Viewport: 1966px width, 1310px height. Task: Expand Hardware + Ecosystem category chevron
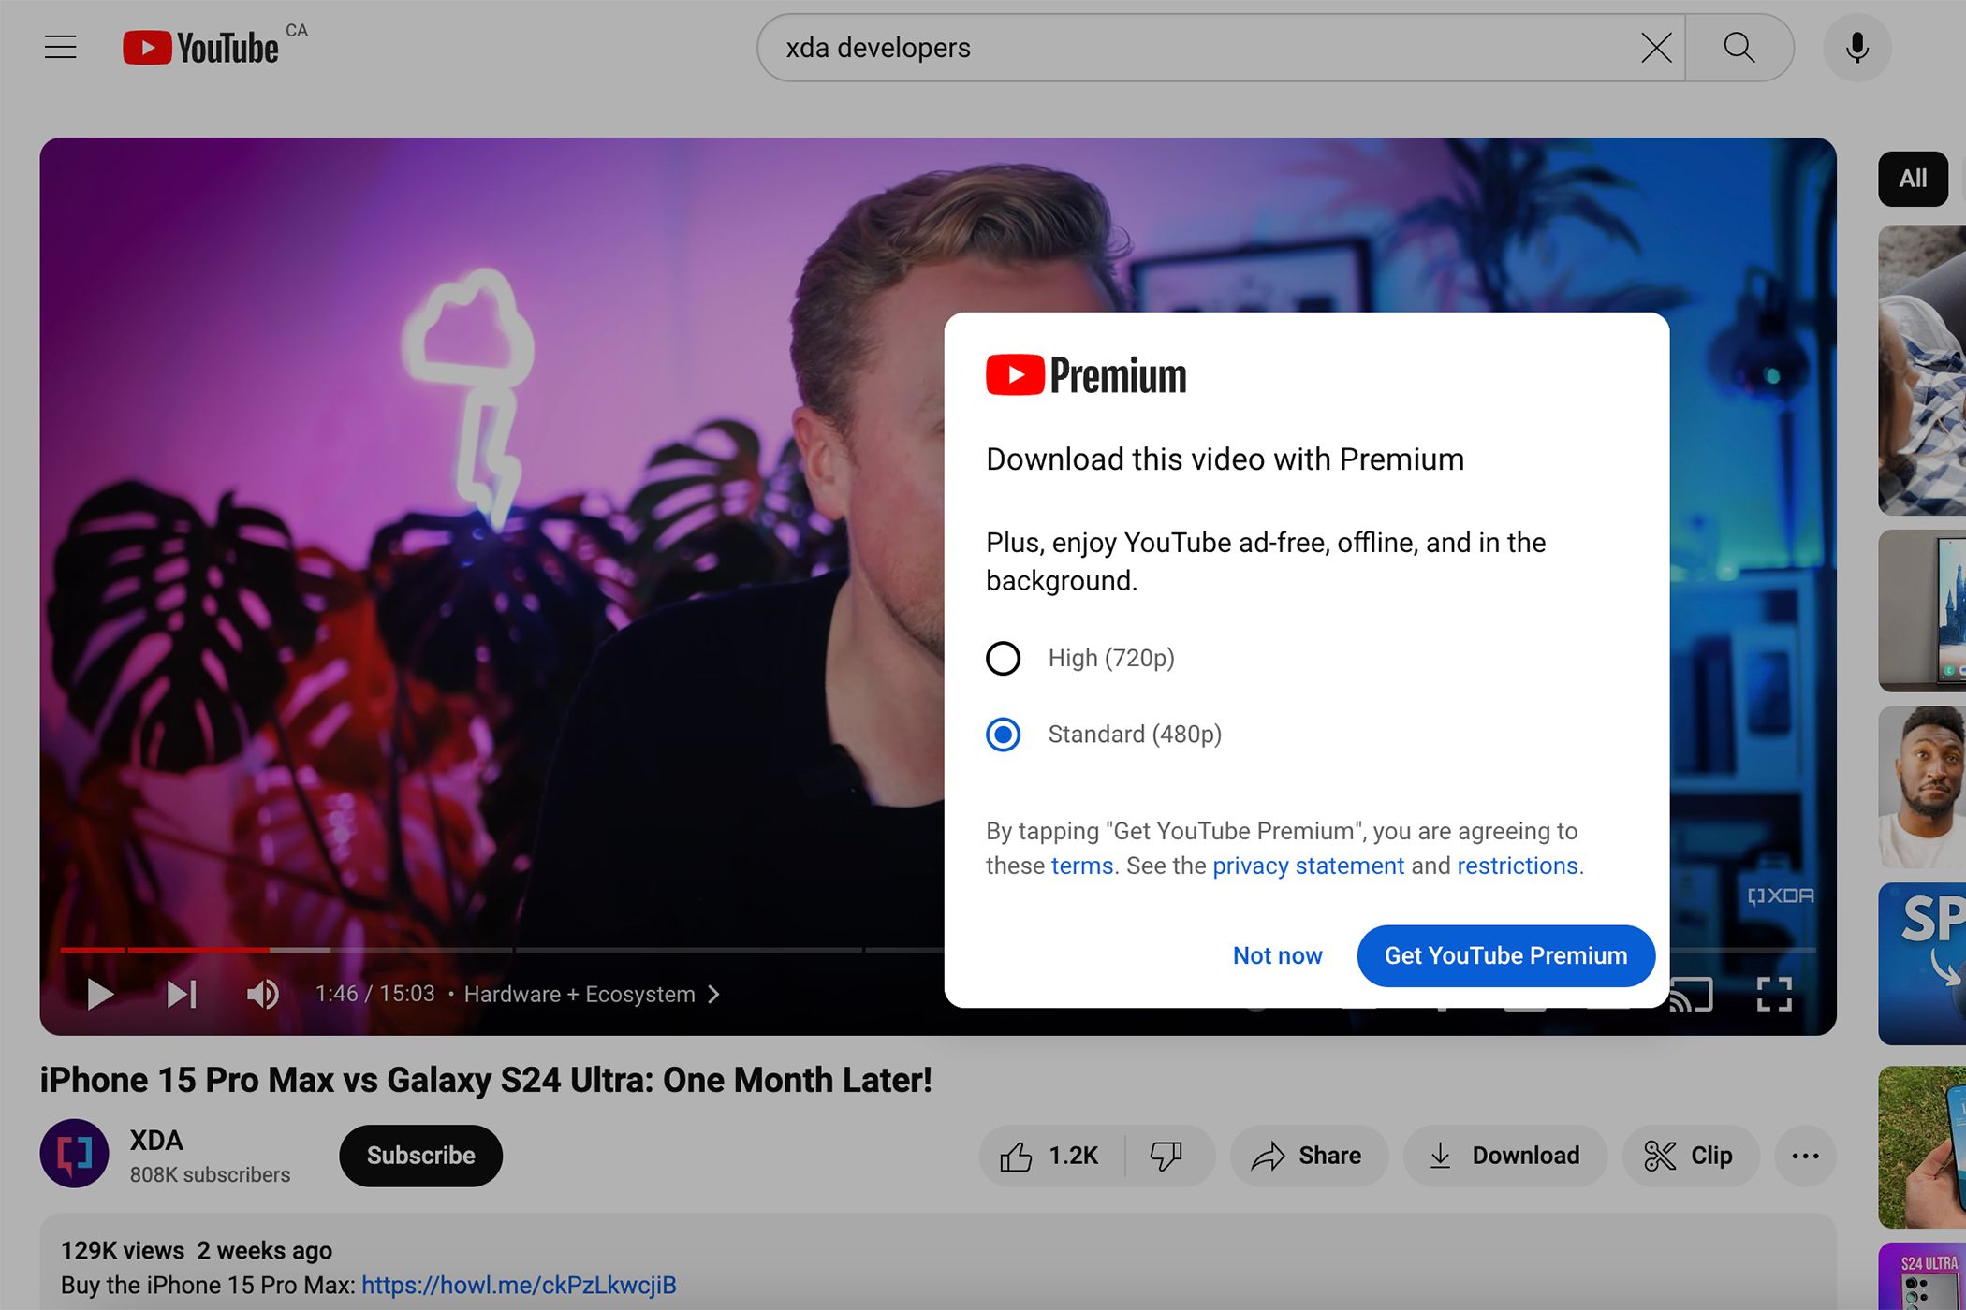click(x=717, y=994)
